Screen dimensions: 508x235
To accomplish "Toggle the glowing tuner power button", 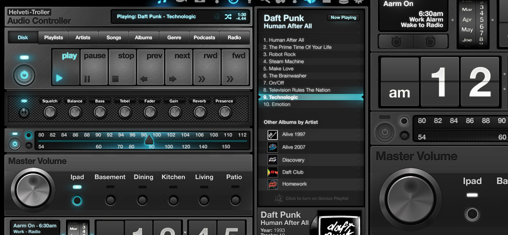I will point(14,143).
